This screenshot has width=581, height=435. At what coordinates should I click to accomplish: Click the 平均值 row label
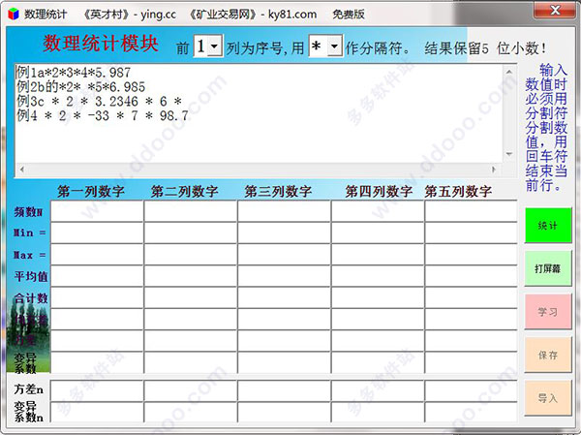coord(31,276)
